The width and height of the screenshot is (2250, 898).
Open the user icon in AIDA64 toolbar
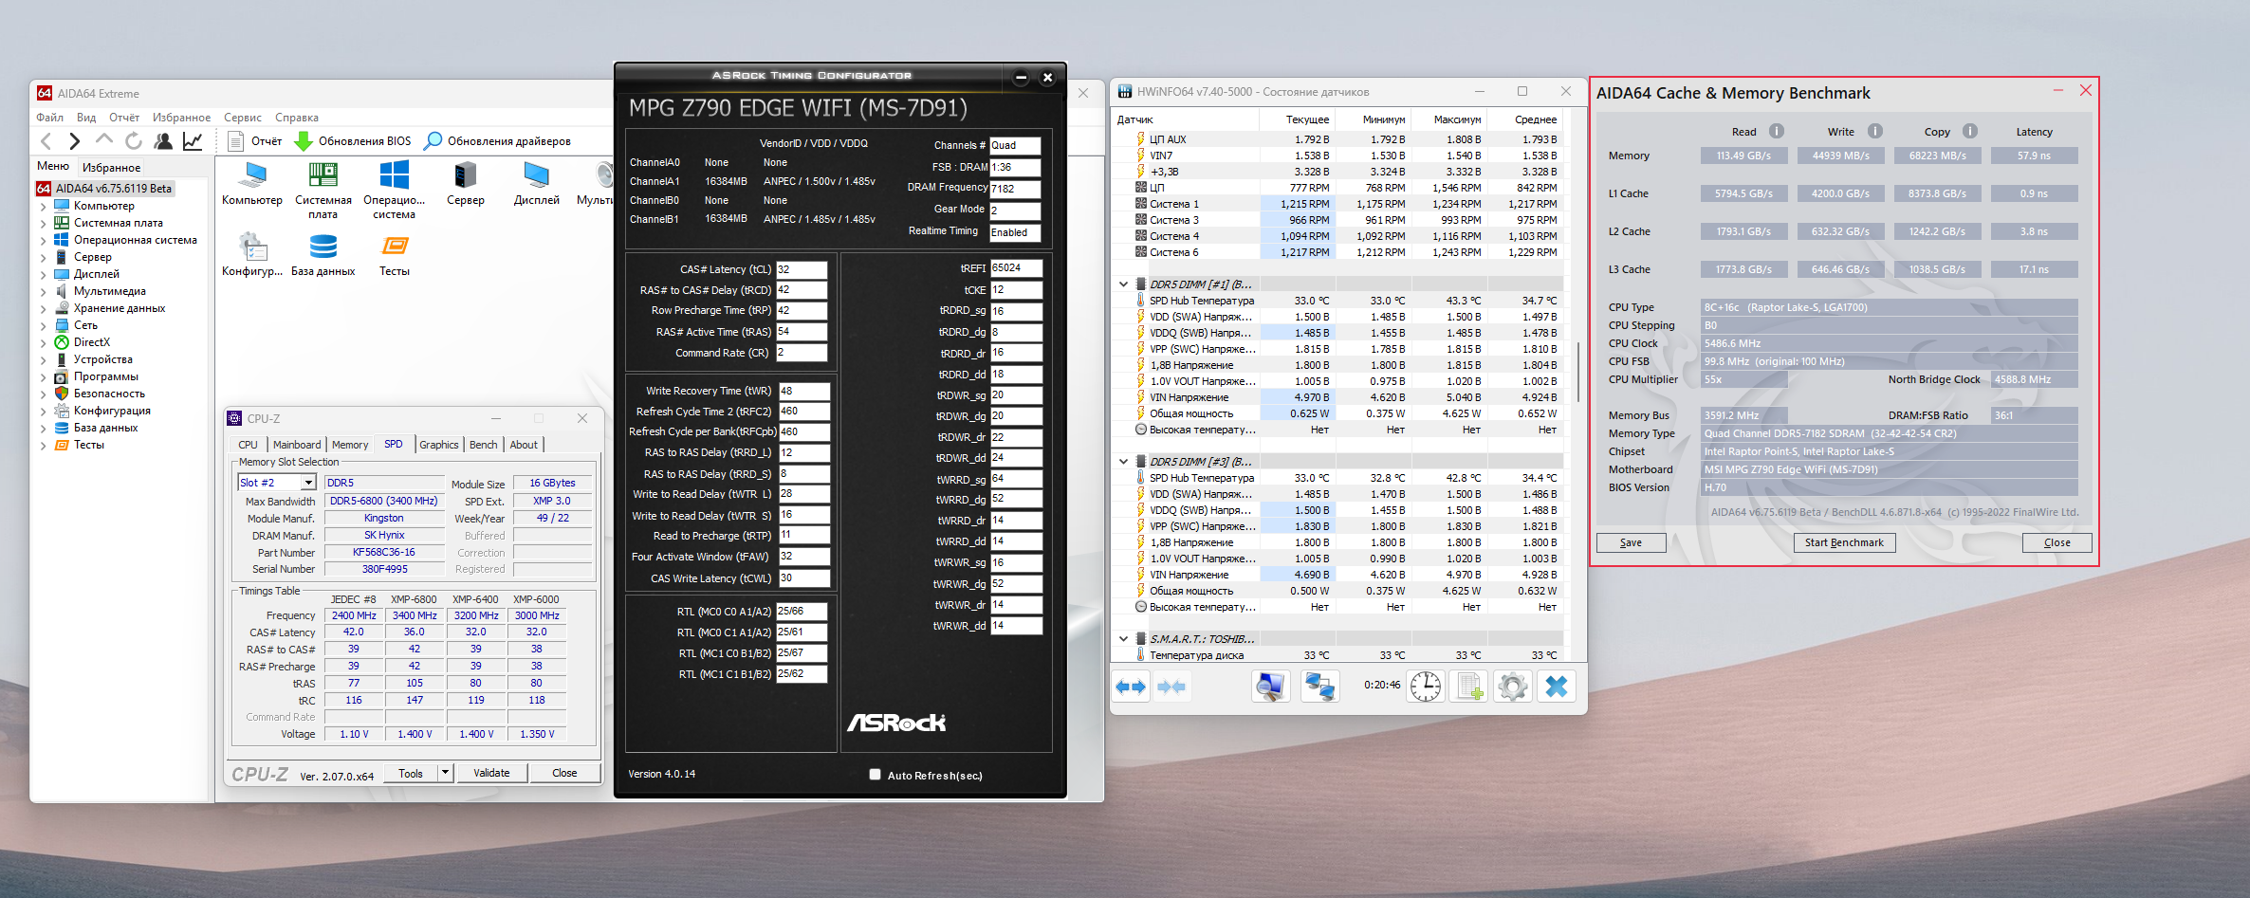[x=163, y=141]
